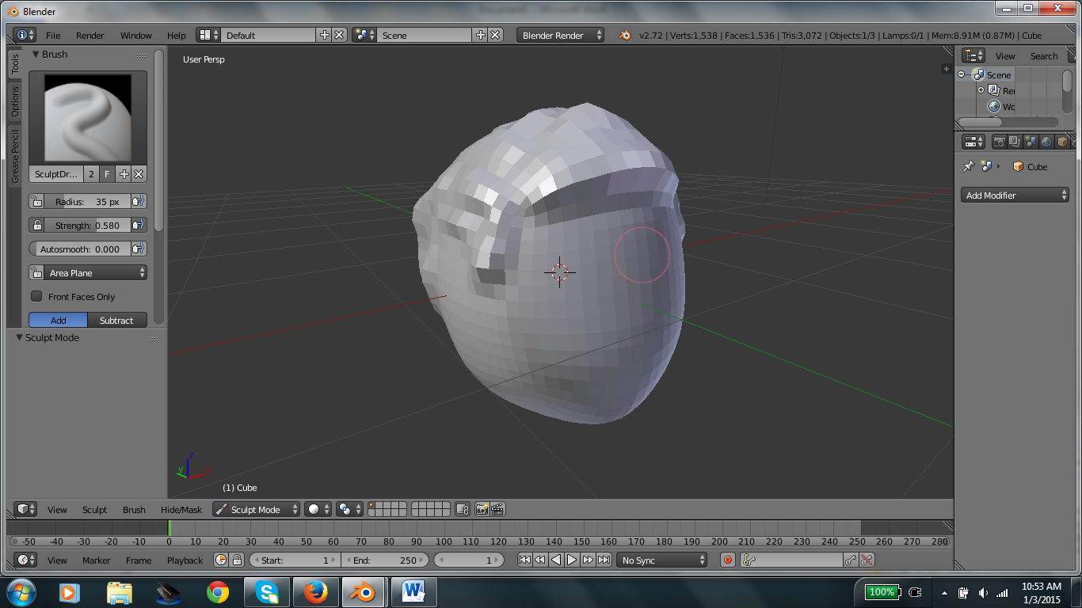Click OpenGL render image camera icon
The width and height of the screenshot is (1082, 608).
click(x=482, y=509)
